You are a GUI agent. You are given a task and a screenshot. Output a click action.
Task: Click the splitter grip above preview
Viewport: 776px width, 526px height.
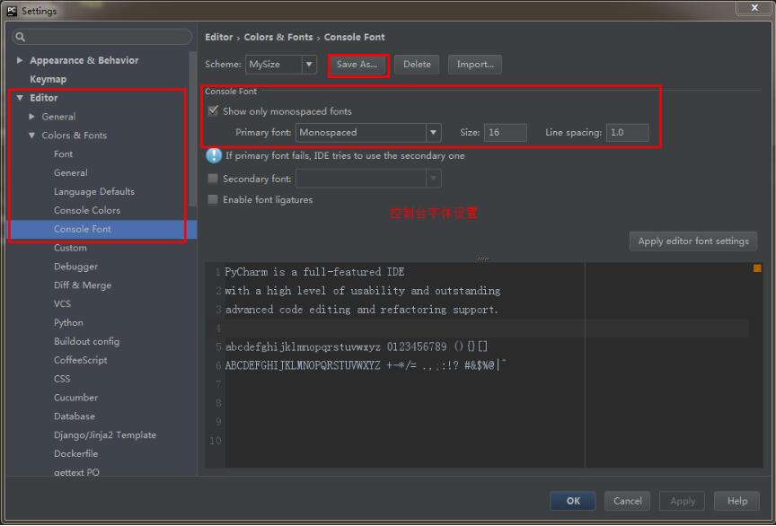[x=483, y=259]
